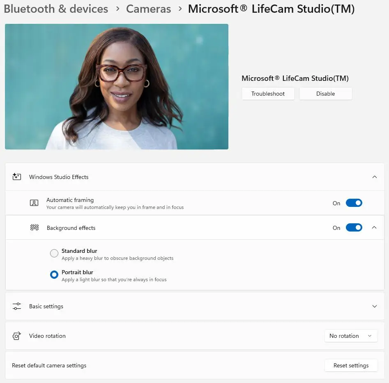Expand the Basic settings section chevron

click(374, 306)
